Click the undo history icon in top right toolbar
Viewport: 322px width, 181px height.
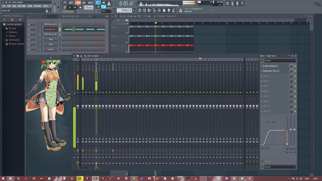(227, 3)
